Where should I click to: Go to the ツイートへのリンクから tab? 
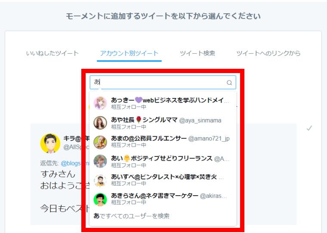(x=268, y=53)
